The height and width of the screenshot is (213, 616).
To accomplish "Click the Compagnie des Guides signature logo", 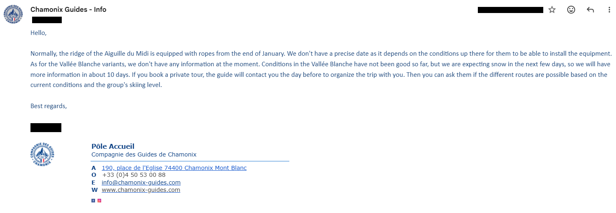I will (42, 154).
